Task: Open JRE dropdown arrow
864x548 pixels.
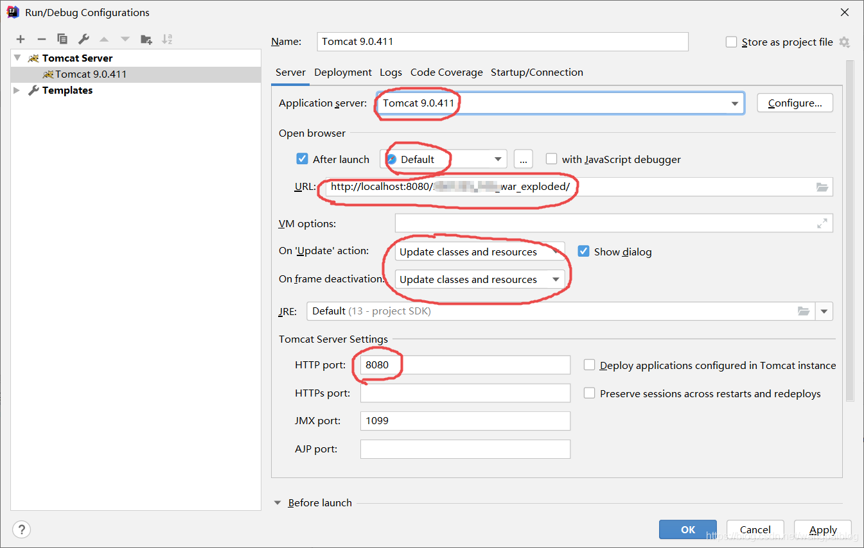Action: tap(824, 311)
